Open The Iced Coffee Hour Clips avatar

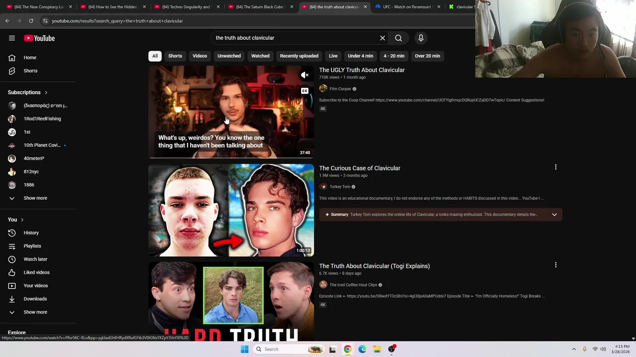pyautogui.click(x=323, y=285)
